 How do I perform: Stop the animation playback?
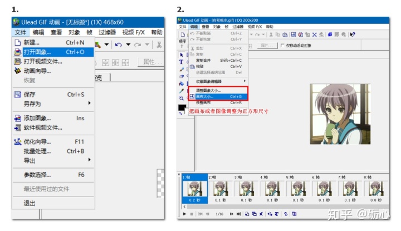point(192,214)
